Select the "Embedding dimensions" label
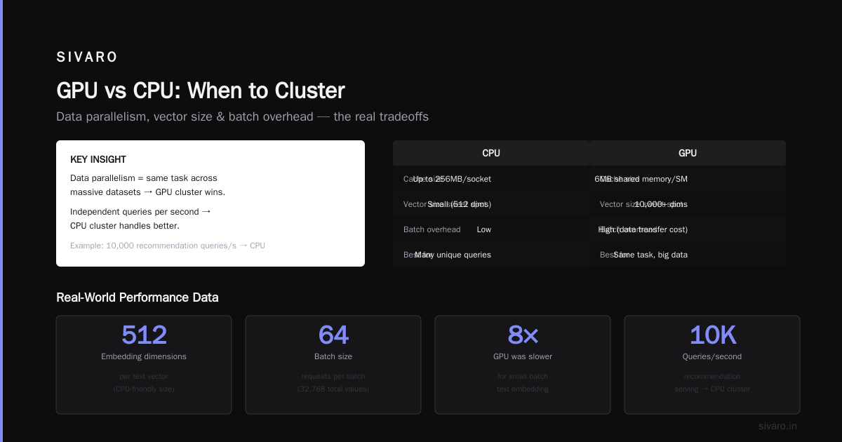 tap(144, 356)
